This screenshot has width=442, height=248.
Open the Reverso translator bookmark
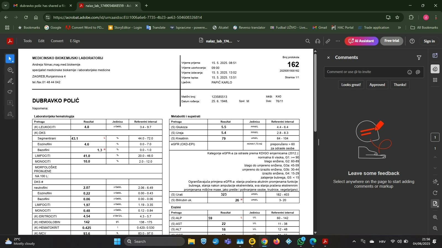(249, 28)
